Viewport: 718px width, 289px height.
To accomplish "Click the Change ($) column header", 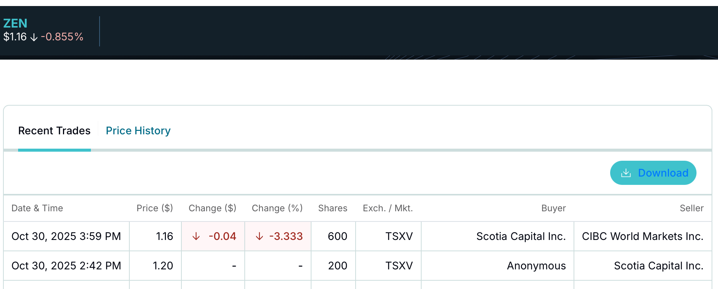I will [x=212, y=208].
